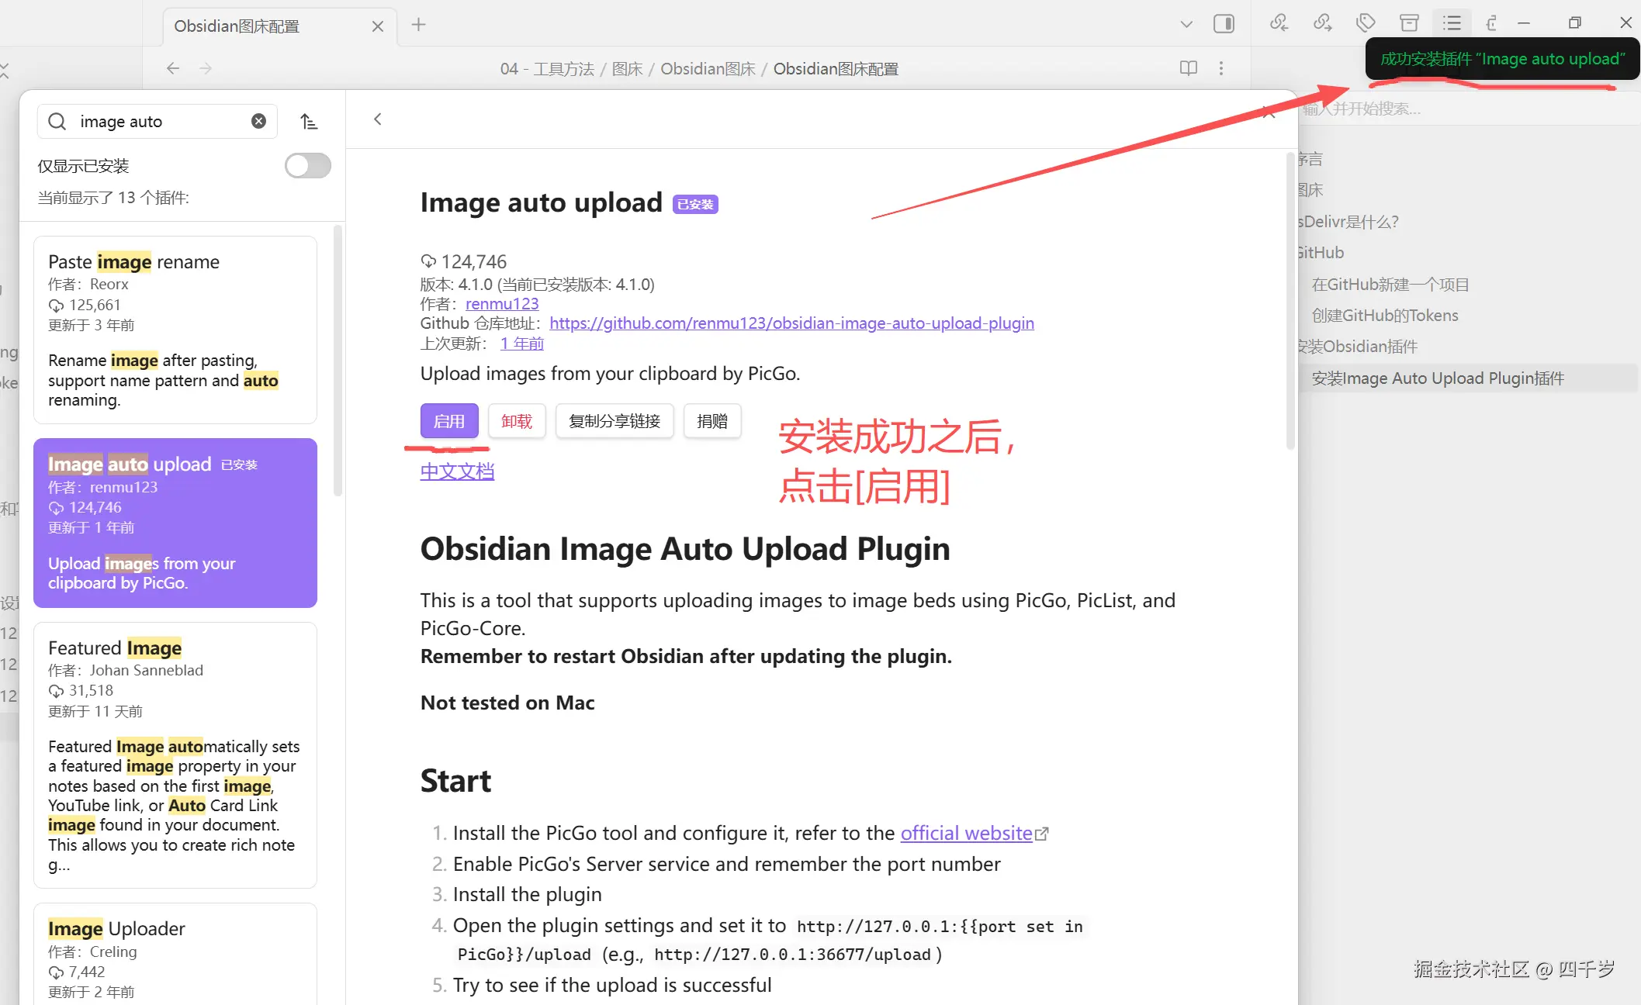The height and width of the screenshot is (1005, 1641).
Task: Click the 启用 enable button
Action: pyautogui.click(x=448, y=421)
